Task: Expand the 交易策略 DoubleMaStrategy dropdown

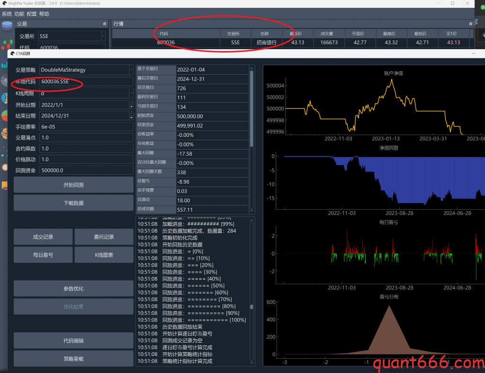Action: (131, 70)
